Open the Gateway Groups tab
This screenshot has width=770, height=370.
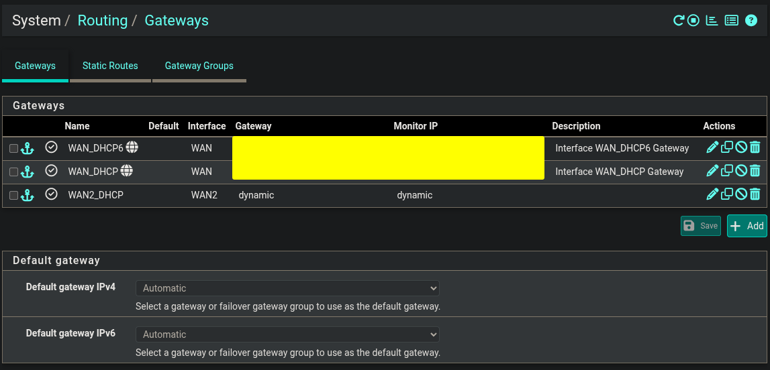[x=199, y=66]
